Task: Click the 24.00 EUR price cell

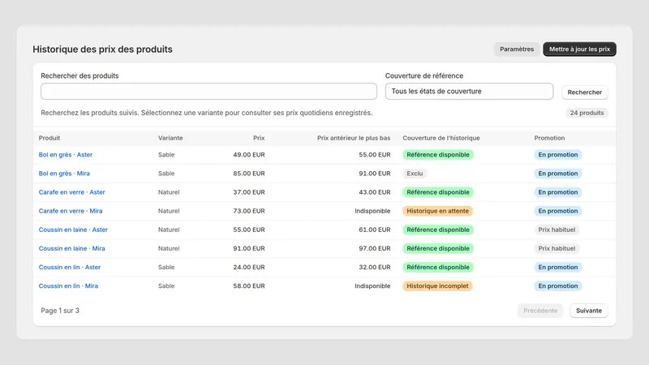Action: [249, 268]
